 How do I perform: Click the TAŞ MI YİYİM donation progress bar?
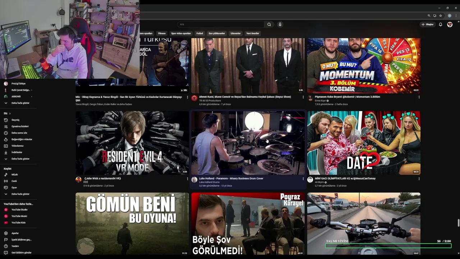[x=388, y=246]
